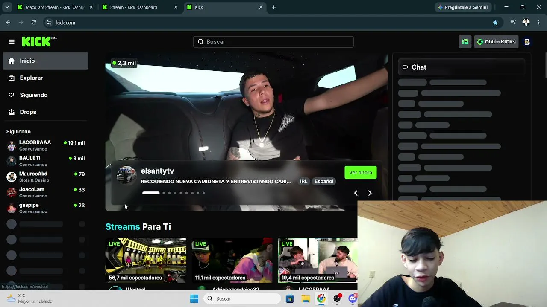View site information for kick.com

pyautogui.click(x=49, y=23)
